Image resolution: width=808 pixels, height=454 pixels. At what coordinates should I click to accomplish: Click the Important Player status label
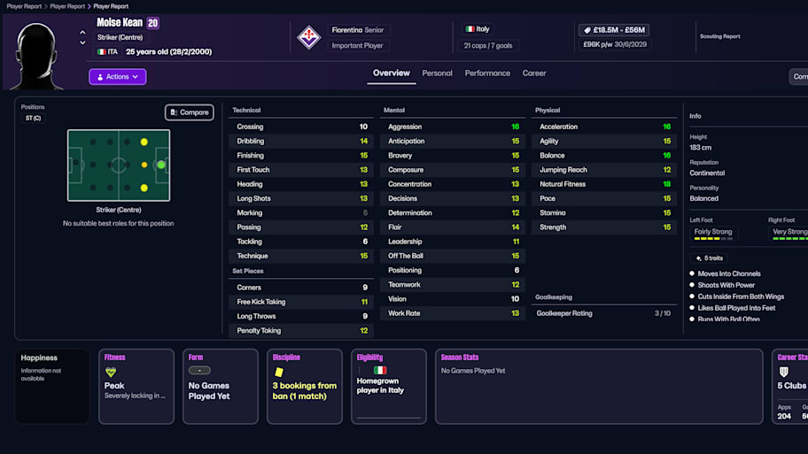pos(357,45)
